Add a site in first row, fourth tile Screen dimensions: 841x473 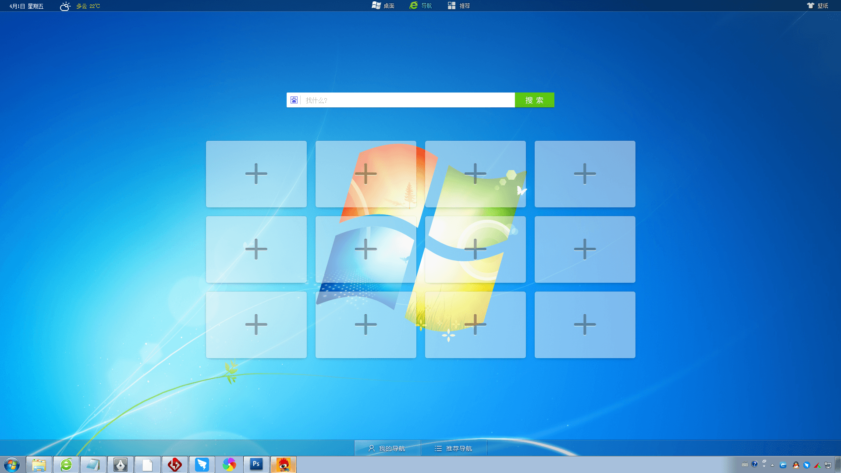click(x=585, y=174)
